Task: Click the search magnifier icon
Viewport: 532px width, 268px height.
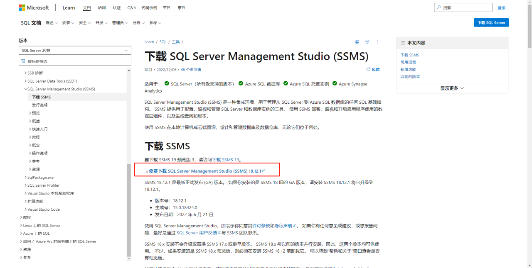Action: pyautogui.click(x=439, y=7)
